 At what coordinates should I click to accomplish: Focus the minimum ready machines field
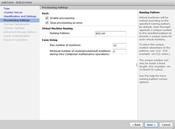[119, 51]
